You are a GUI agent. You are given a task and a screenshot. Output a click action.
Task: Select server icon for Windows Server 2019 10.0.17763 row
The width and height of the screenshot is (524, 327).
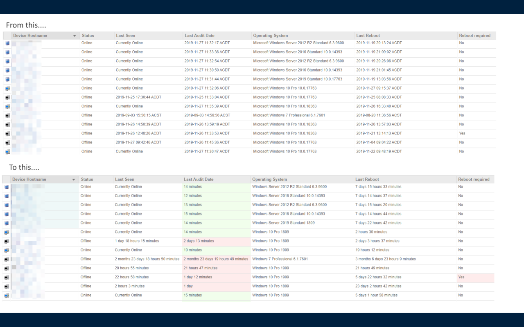7,79
